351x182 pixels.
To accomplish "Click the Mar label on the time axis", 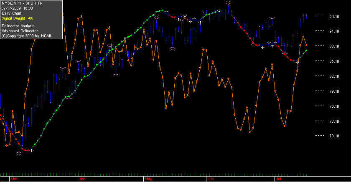I will click(14, 179).
